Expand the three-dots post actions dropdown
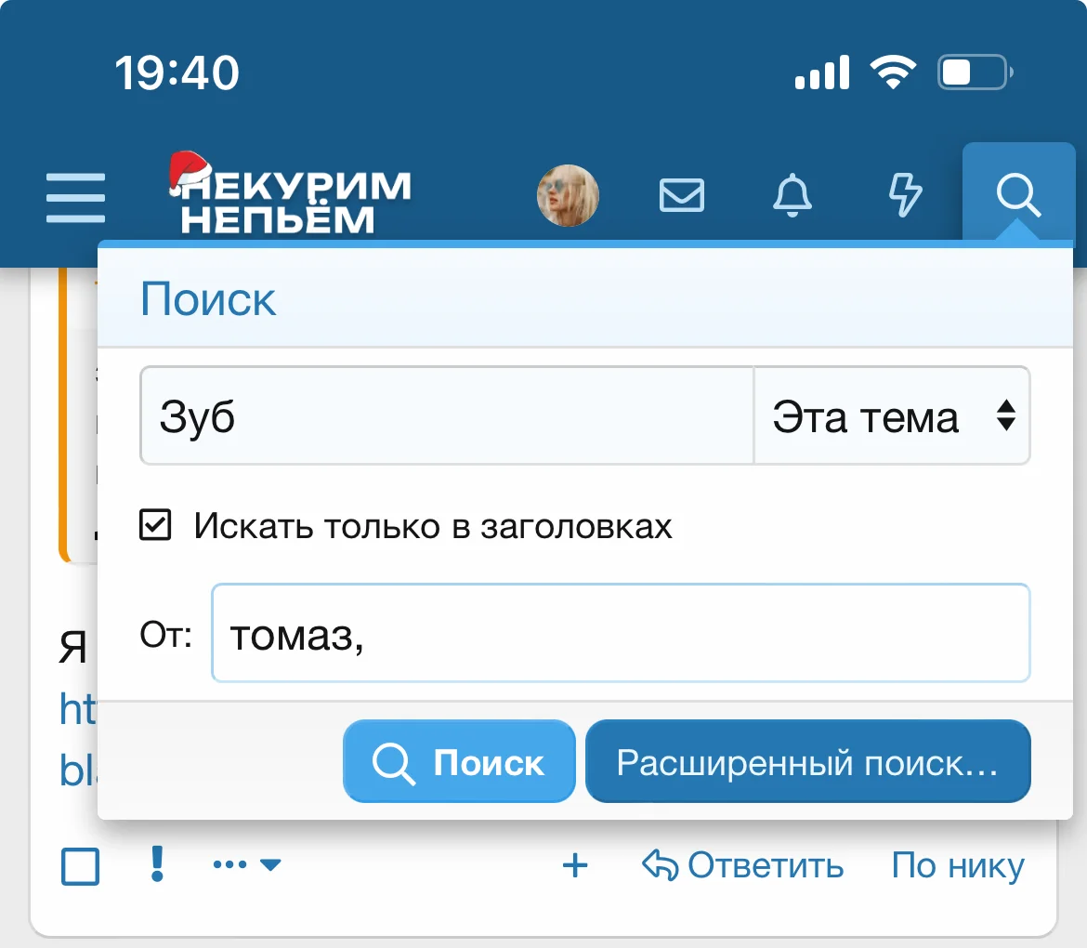Viewport: 1087px width, 948px height. point(246,865)
